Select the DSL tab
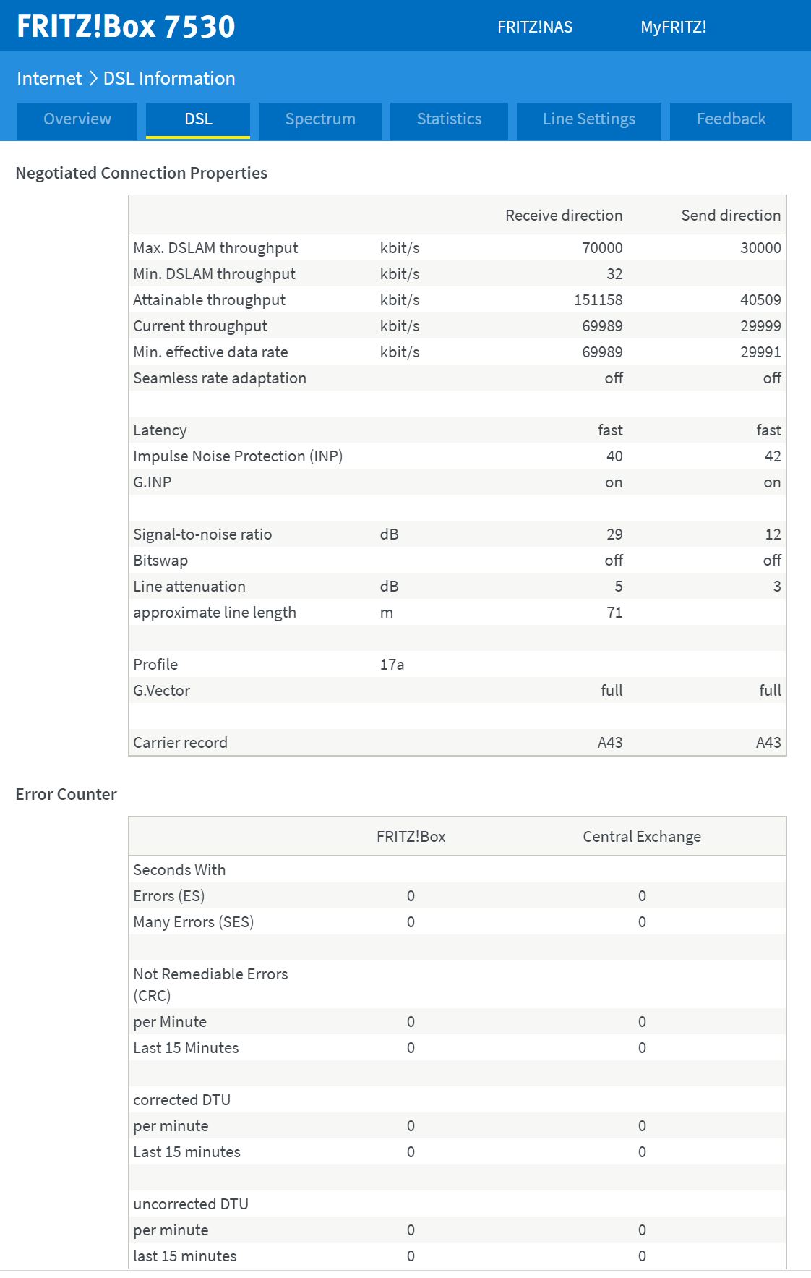811x1278 pixels. point(198,119)
